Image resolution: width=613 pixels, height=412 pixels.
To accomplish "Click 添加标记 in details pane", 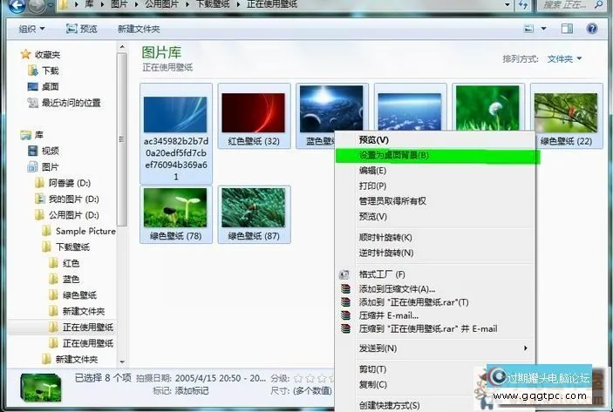I will coord(192,390).
